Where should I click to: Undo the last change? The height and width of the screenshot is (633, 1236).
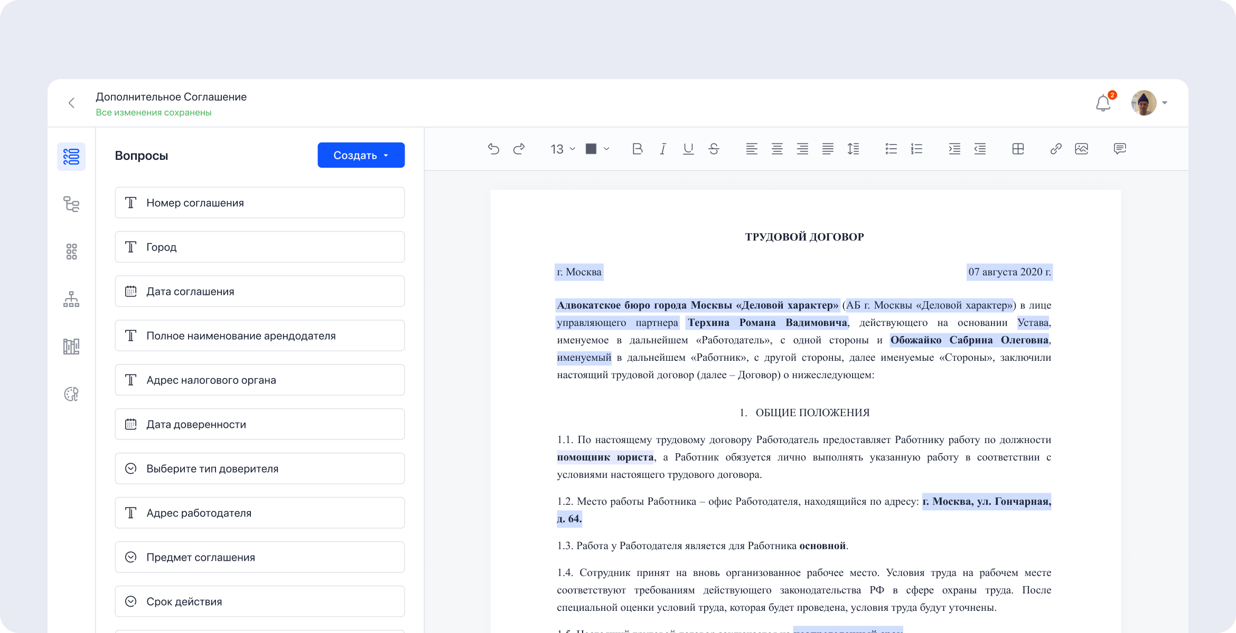(x=493, y=149)
